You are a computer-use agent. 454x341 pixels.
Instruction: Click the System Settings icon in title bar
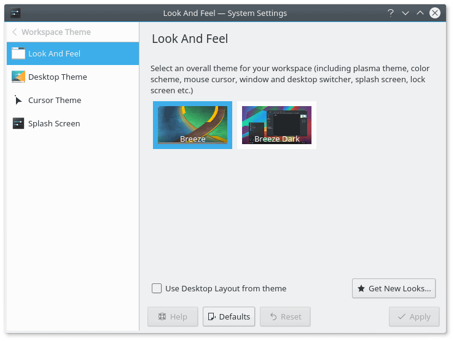pyautogui.click(x=15, y=13)
